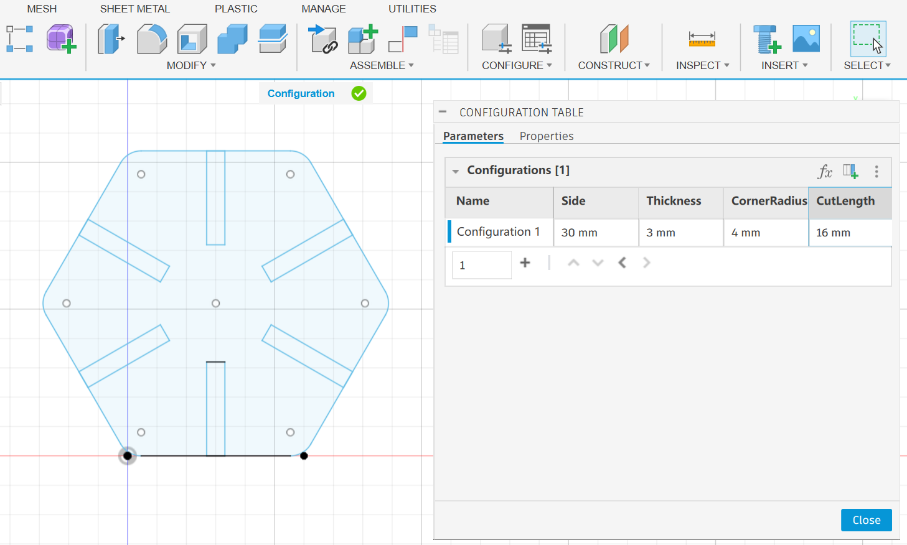Expand the INSERT dropdown menu
The height and width of the screenshot is (545, 907).
coord(784,65)
